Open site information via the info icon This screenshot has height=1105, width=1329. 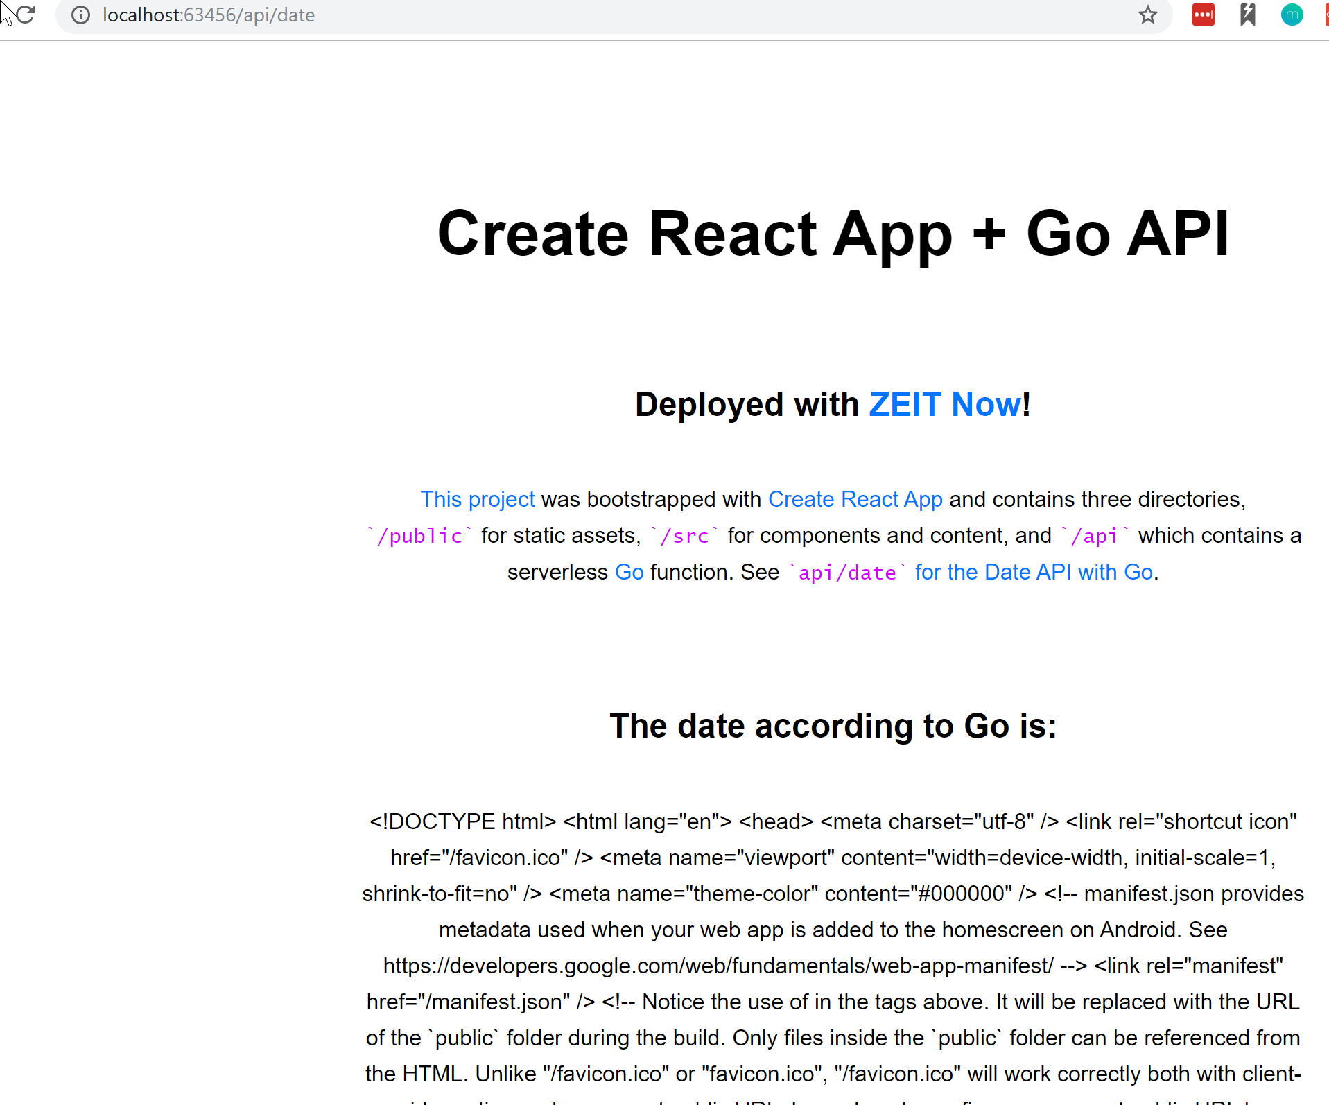(x=81, y=15)
